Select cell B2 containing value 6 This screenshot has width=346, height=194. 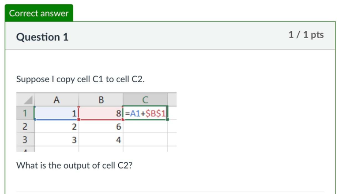101,127
